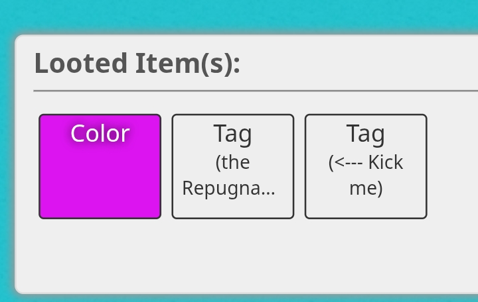Click the word "me)" in the third card
The image size is (478, 302).
(x=366, y=188)
